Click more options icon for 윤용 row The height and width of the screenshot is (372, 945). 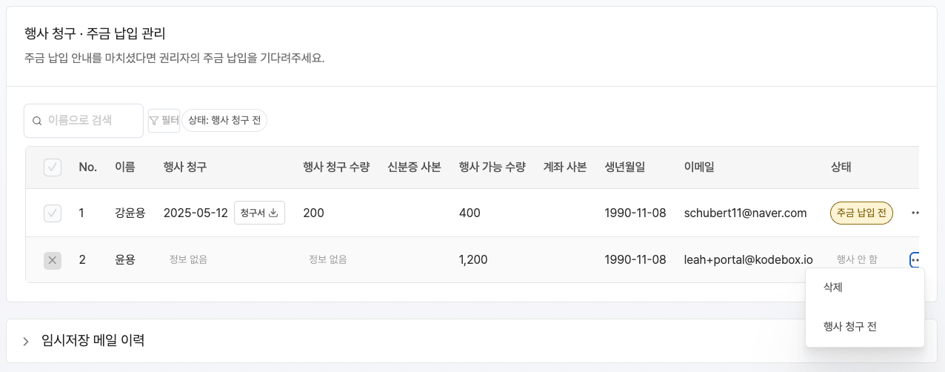point(915,259)
